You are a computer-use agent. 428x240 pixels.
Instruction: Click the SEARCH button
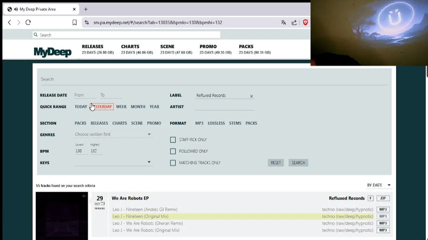pos(298,163)
